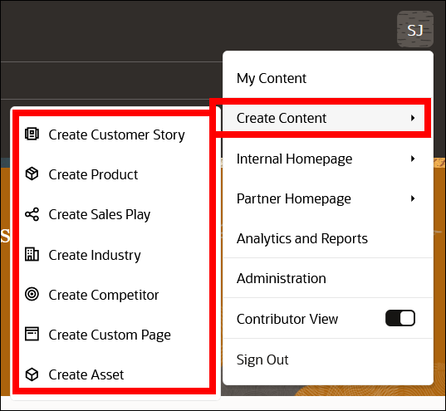Click the Create Sales Play share icon
The image size is (446, 411).
pos(32,214)
